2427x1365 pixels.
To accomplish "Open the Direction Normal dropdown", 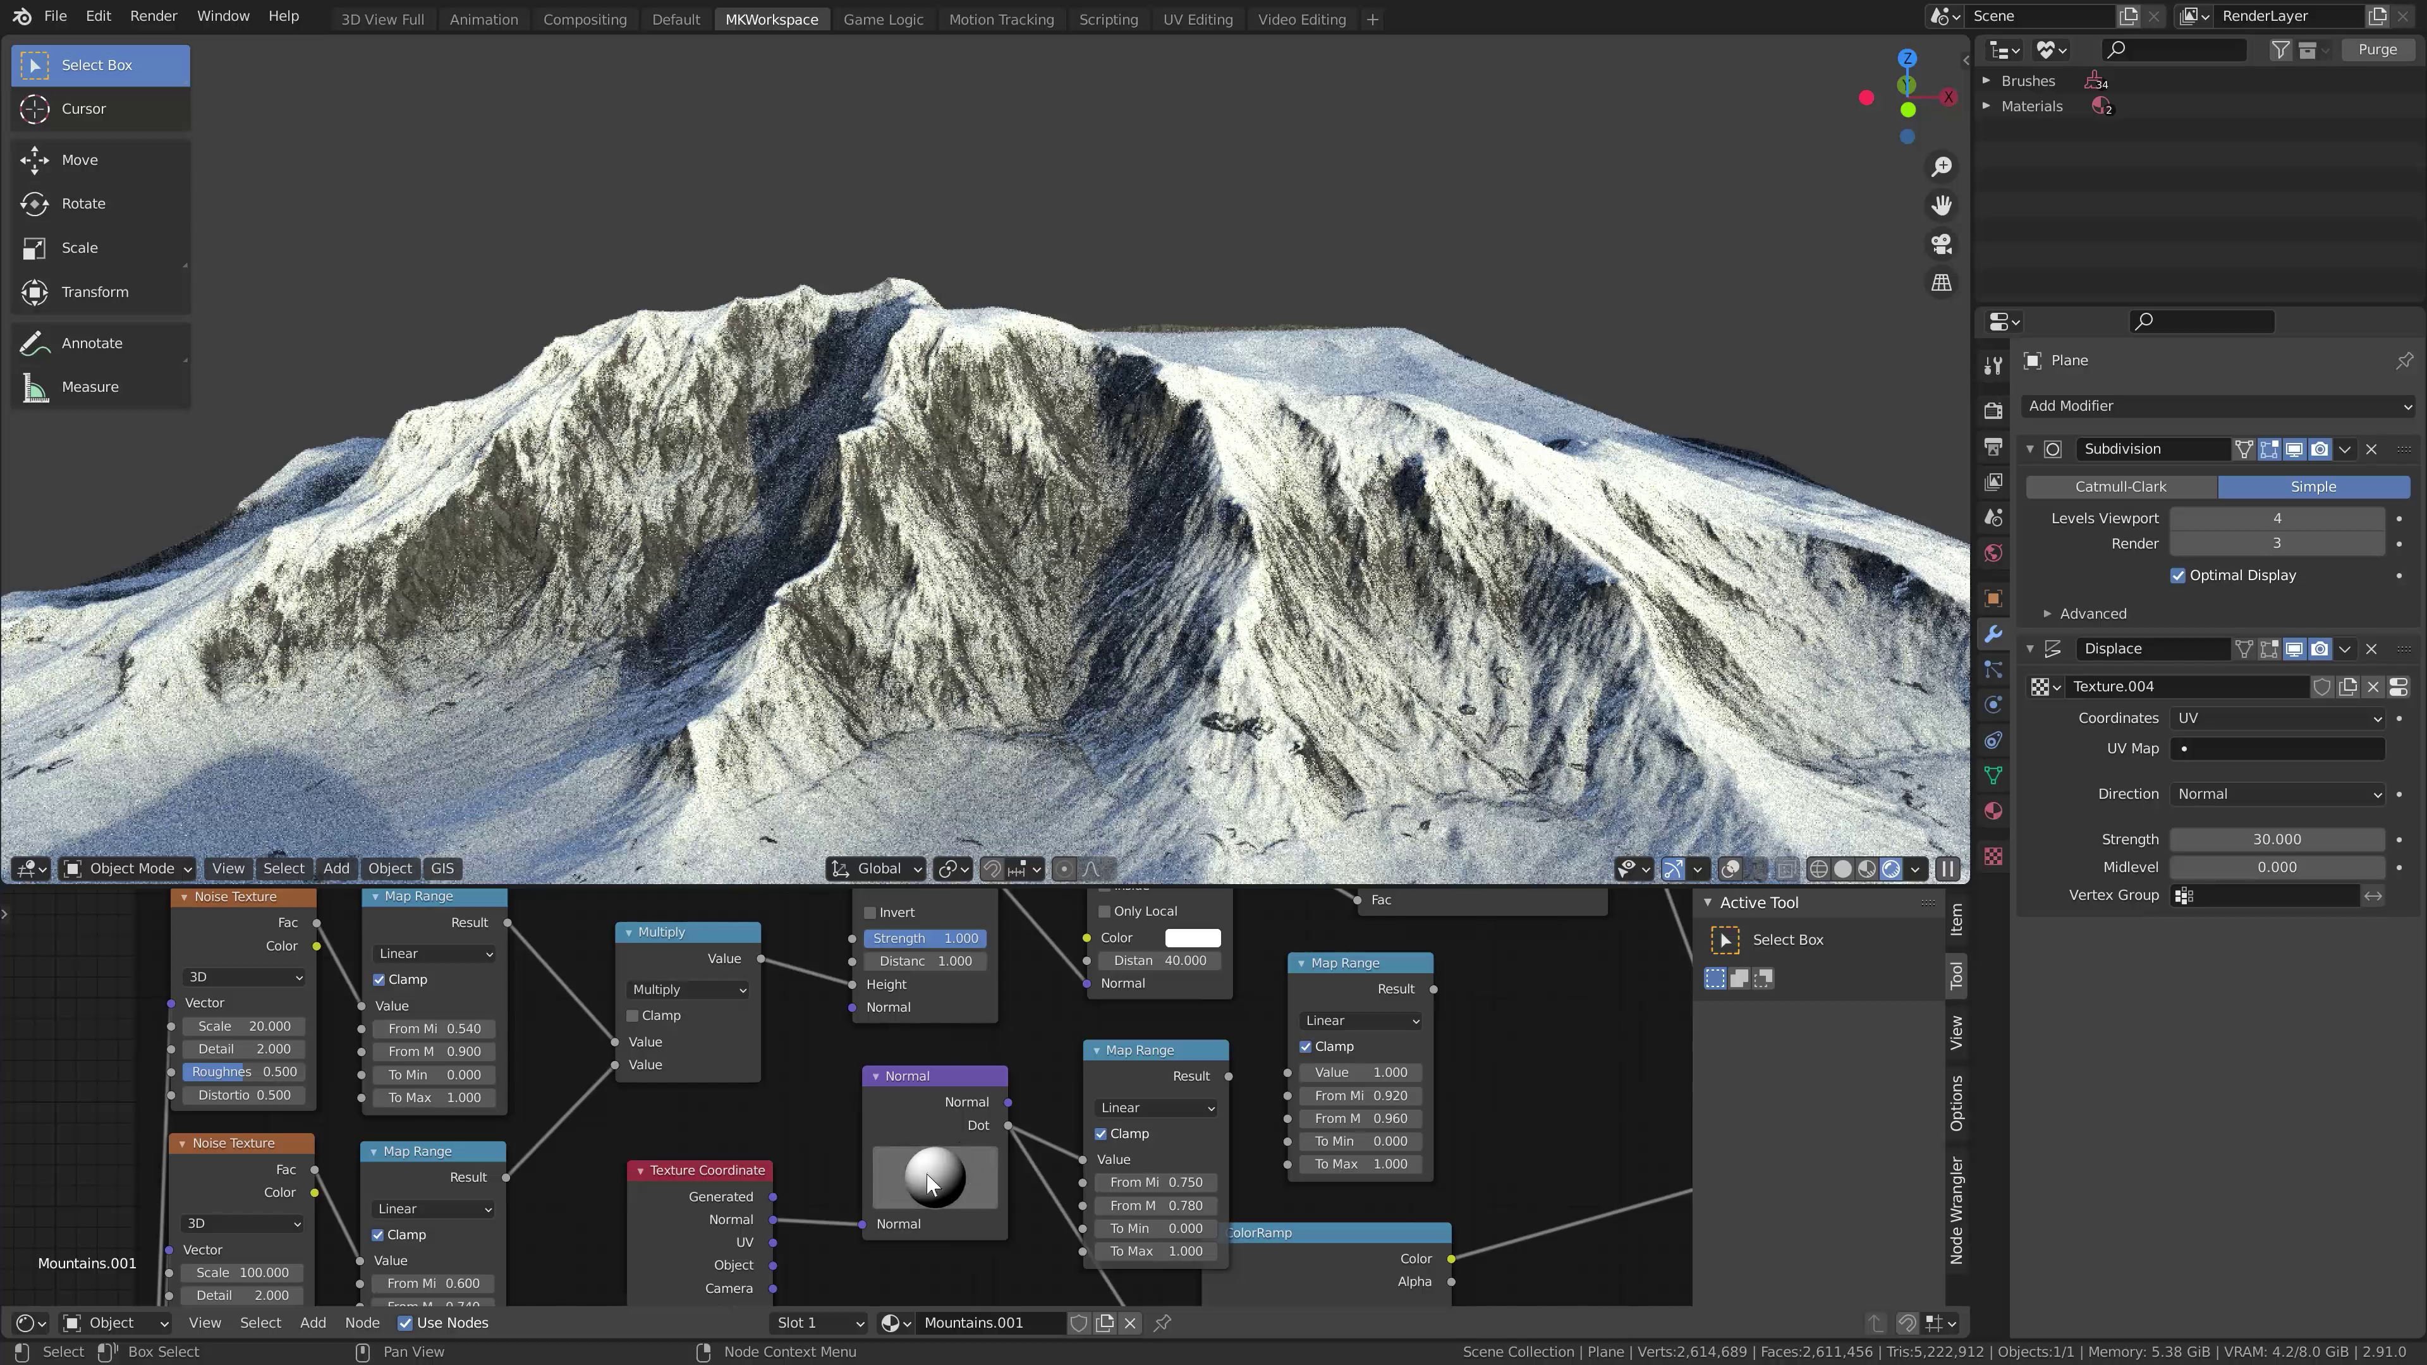I will click(2277, 794).
